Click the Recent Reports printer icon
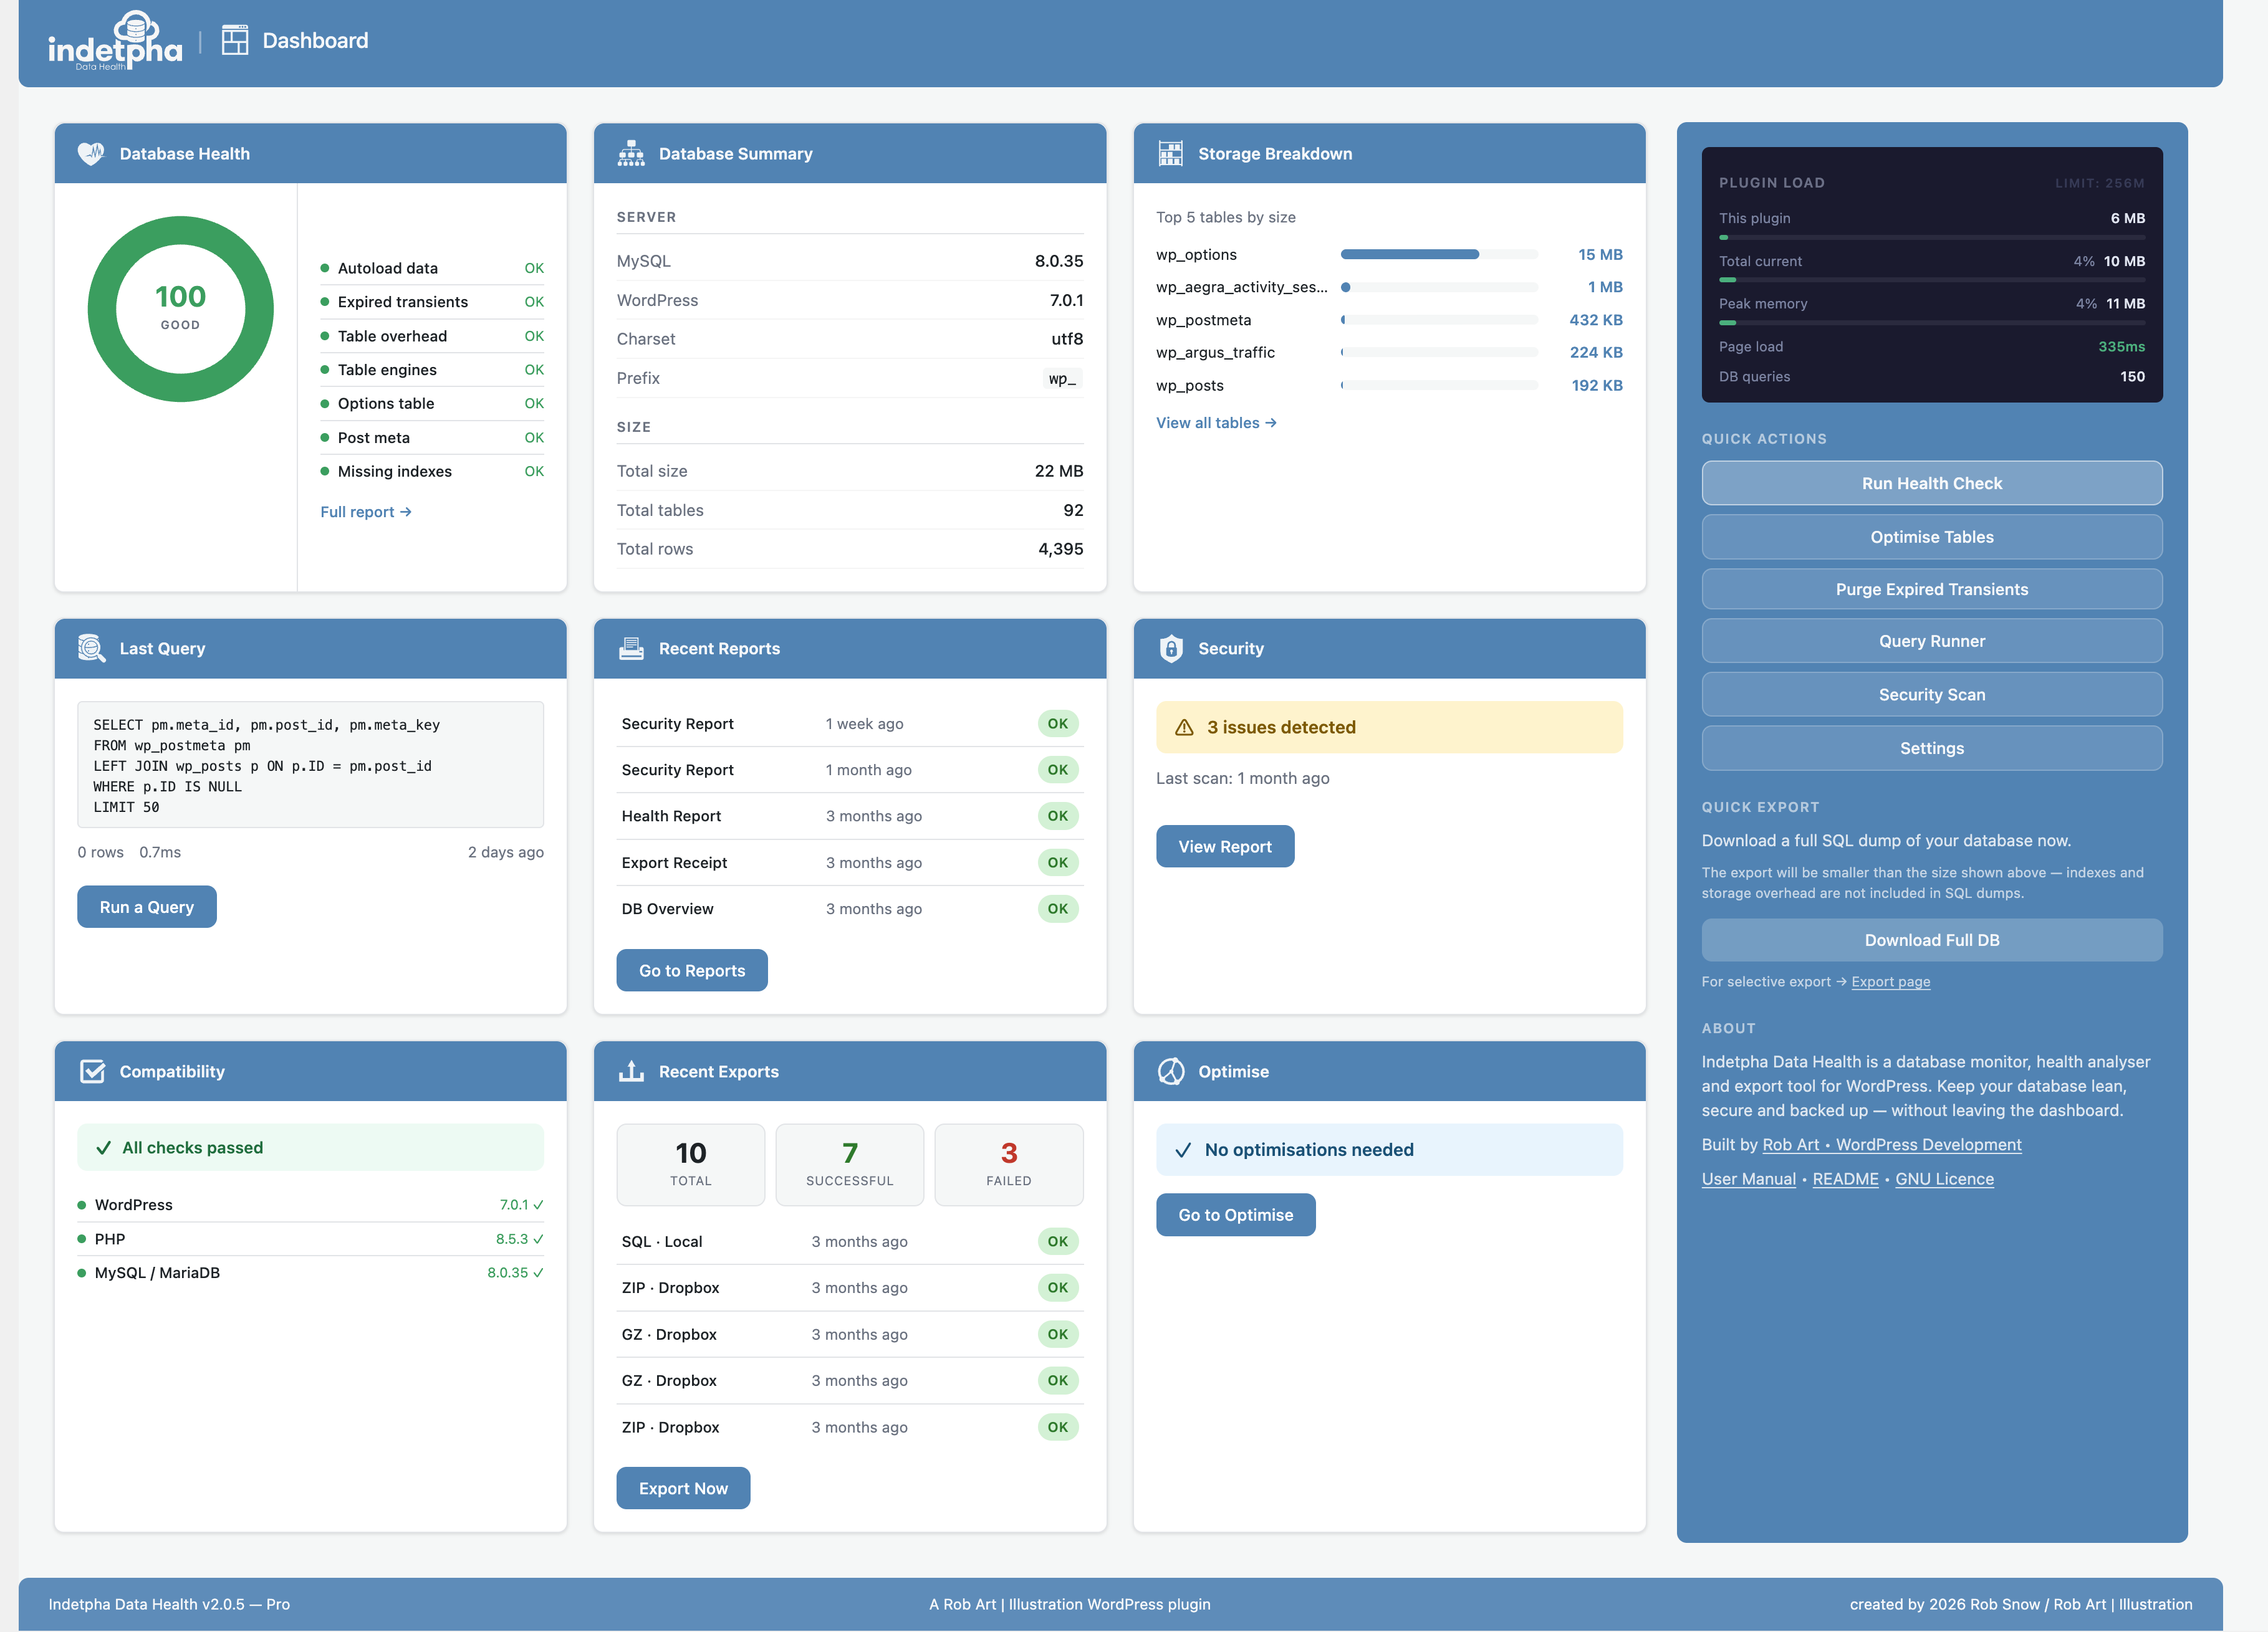Image resolution: width=2268 pixels, height=1632 pixels. pos(631,649)
